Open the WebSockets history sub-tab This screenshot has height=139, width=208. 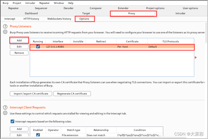pyautogui.click(x=59, y=19)
